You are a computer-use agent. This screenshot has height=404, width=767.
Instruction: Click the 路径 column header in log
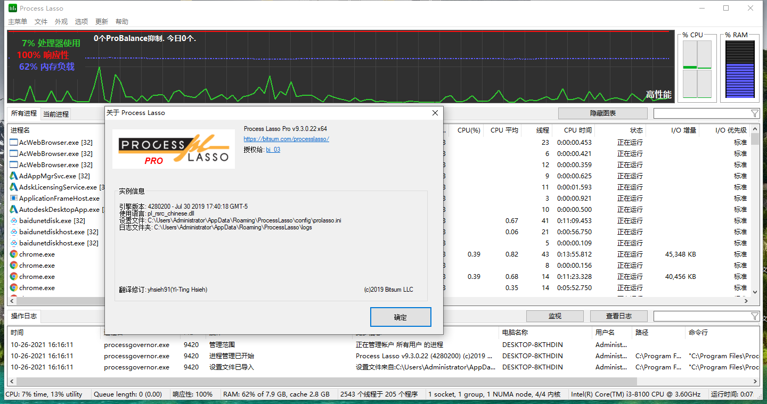pos(659,333)
